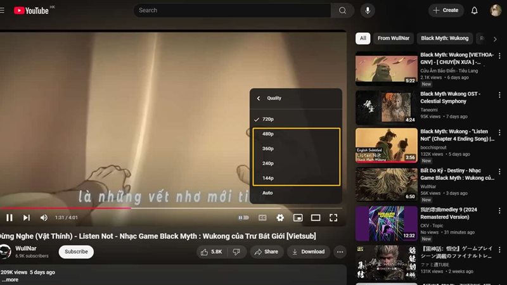
Task: Open options for Celestial Symphony video
Action: tap(499, 95)
